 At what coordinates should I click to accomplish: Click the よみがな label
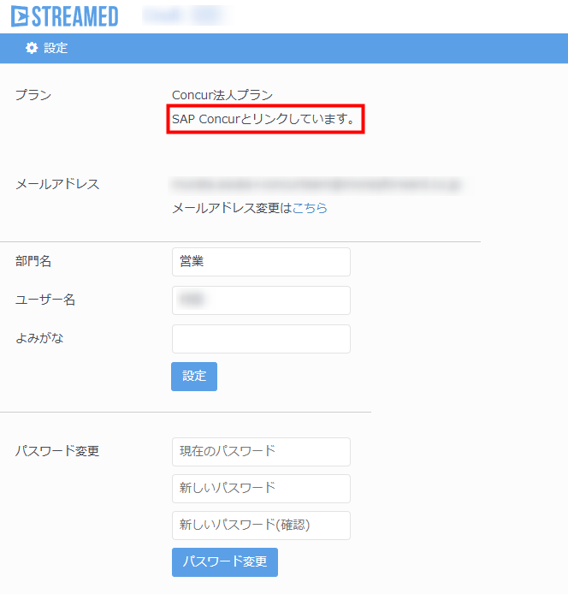click(39, 338)
